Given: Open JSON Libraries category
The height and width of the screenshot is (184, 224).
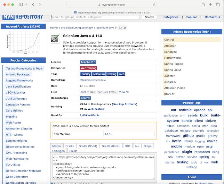Looking at the screenshot, I should pyautogui.click(x=16, y=92).
